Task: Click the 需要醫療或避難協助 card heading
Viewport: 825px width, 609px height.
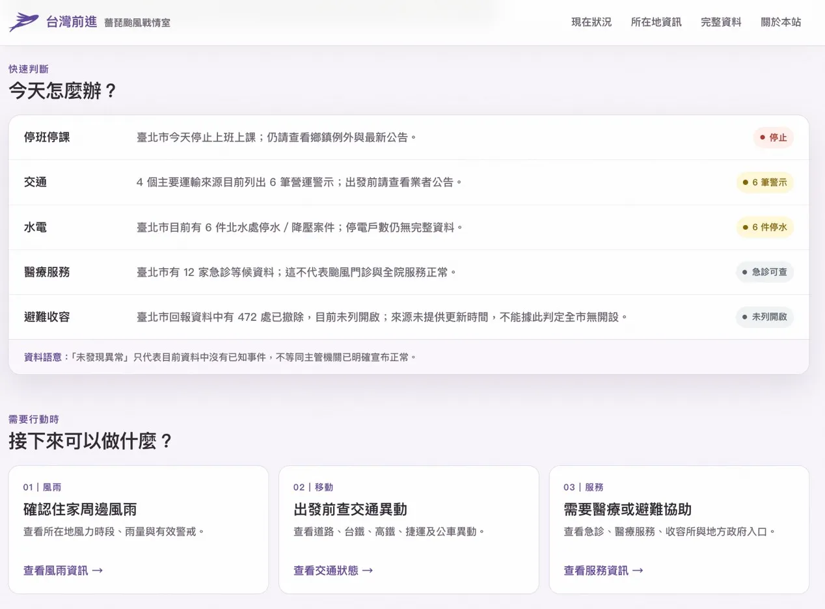Action: [x=627, y=509]
